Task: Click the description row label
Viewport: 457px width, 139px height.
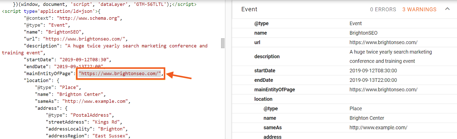Action: click(267, 56)
